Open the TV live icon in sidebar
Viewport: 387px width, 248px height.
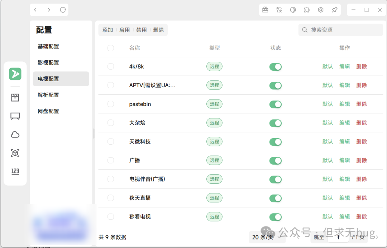[15, 116]
